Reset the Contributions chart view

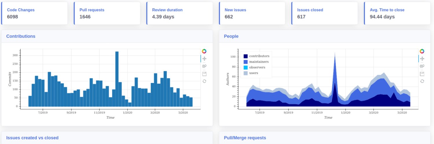tap(204, 81)
